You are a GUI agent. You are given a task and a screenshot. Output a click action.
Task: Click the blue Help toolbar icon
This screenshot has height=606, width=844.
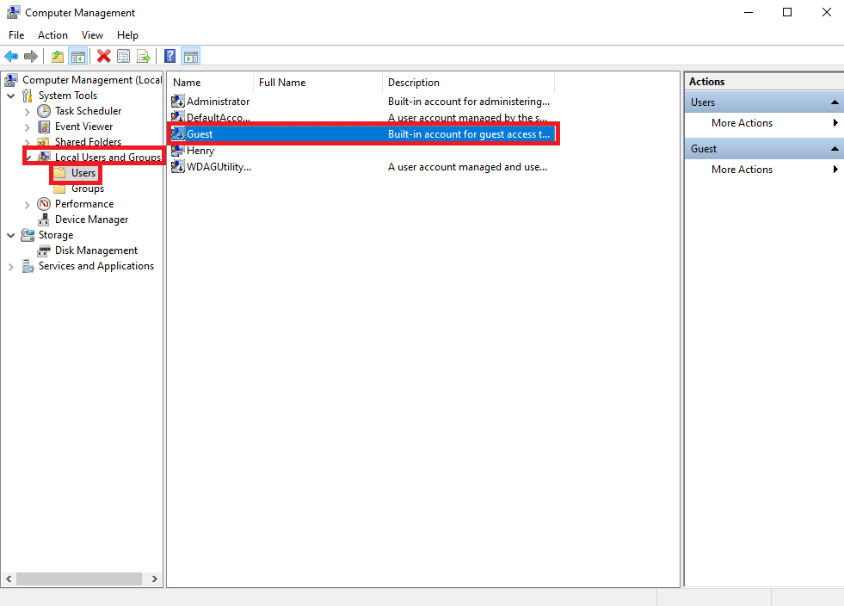coord(170,56)
